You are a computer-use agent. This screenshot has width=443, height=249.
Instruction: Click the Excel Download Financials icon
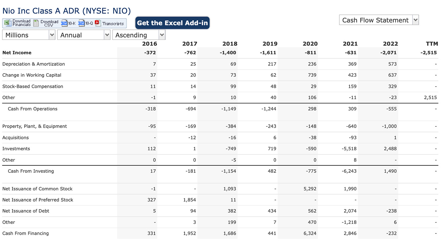coord(7,23)
